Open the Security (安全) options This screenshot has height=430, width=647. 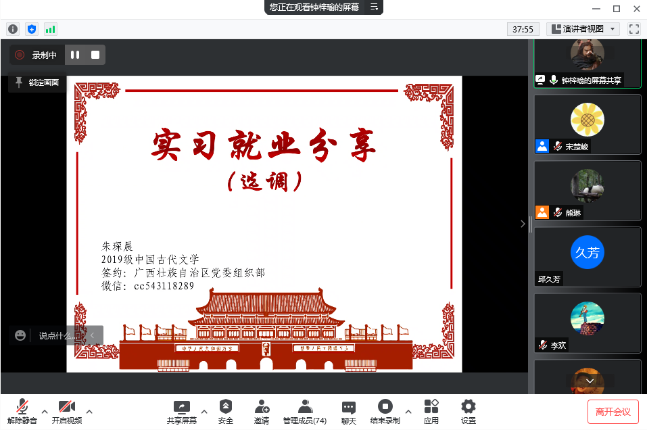(x=226, y=411)
